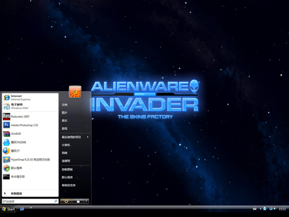Screen dimensions: 289x217
Task: Open the shutdown options arrow menu
Action: coord(86,201)
